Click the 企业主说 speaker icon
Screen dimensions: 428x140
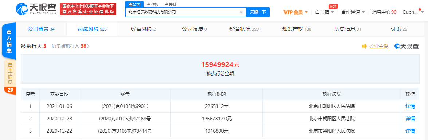pos(364,46)
